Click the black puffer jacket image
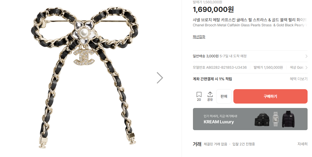Viewport: 312px width, 157px height. pyautogui.click(x=288, y=119)
